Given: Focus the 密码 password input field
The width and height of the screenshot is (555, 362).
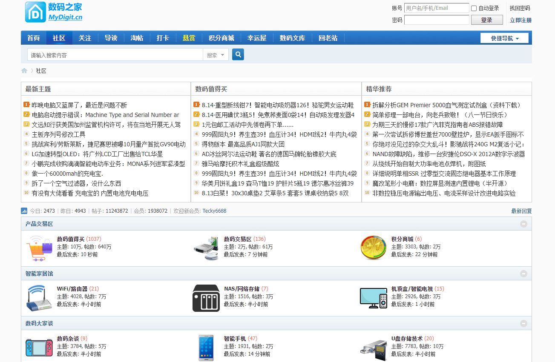Looking at the screenshot, I should 437,20.
